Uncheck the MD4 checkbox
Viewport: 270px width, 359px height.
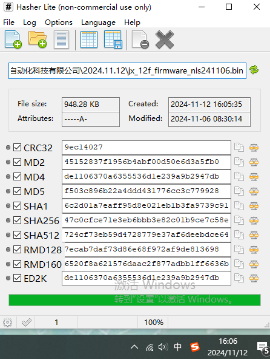17,177
